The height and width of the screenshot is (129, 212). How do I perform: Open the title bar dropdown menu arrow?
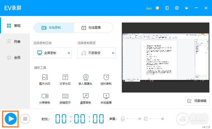click(x=186, y=8)
